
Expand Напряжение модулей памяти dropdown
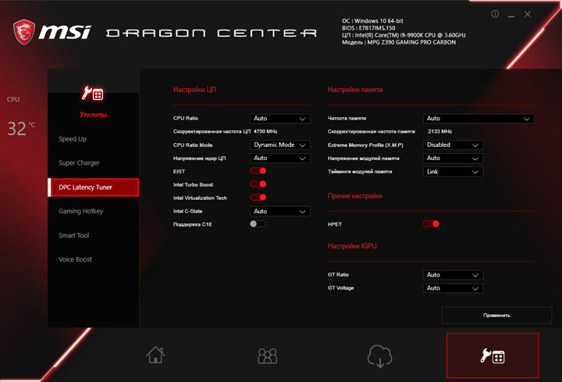tap(453, 158)
